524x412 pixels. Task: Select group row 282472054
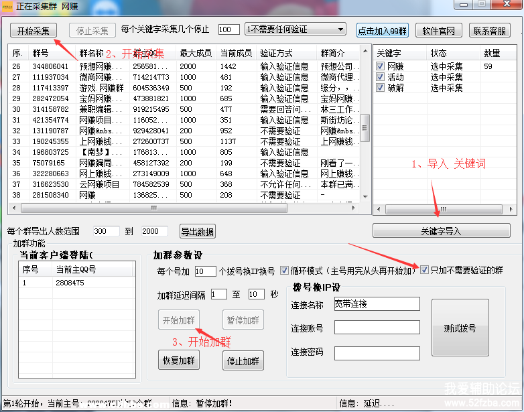tap(184, 98)
